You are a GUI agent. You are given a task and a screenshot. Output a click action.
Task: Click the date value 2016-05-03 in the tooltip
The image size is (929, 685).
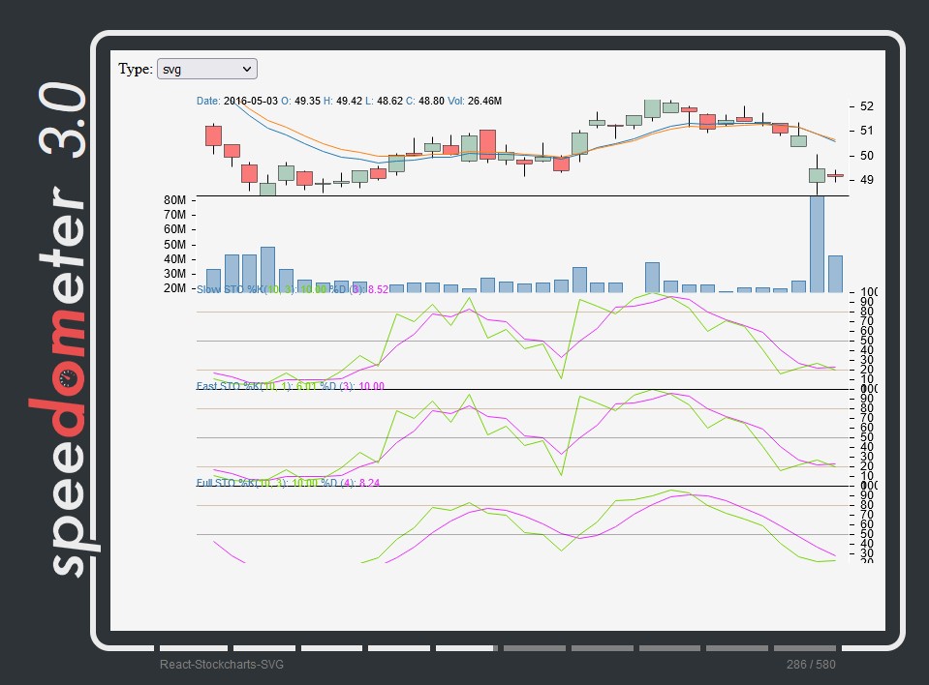pos(250,101)
